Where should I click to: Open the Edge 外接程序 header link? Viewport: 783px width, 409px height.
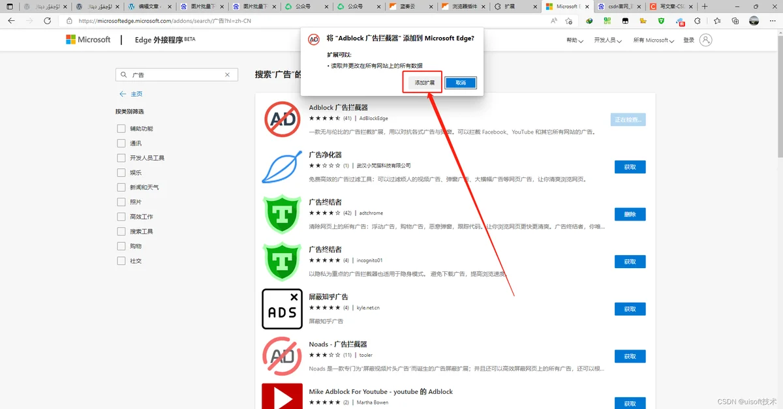coord(165,39)
